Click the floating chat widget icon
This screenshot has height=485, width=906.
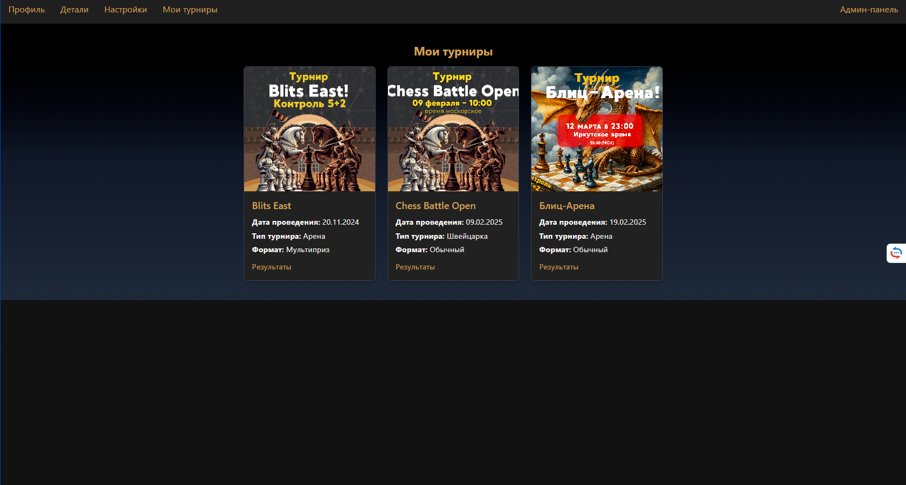pos(896,253)
